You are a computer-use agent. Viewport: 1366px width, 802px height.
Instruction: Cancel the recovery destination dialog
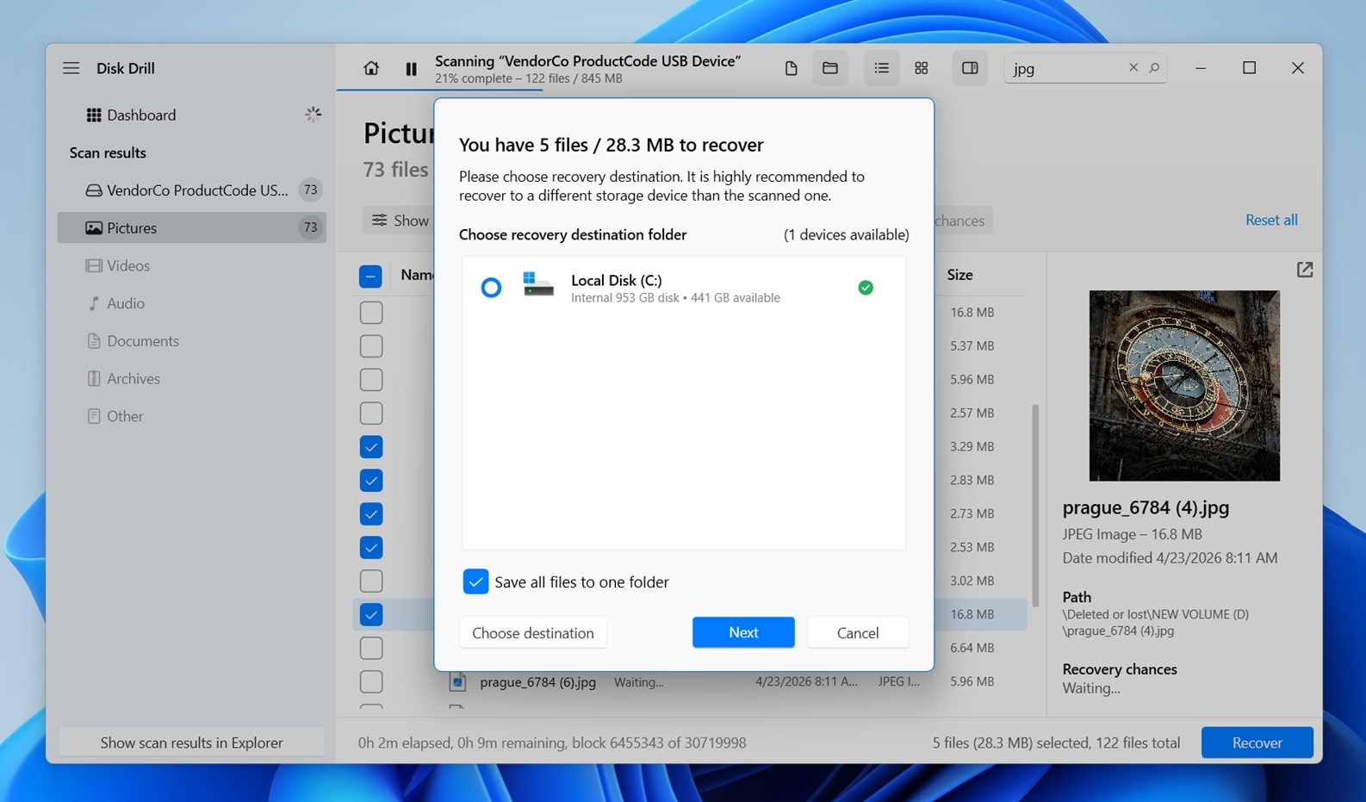pyautogui.click(x=858, y=633)
